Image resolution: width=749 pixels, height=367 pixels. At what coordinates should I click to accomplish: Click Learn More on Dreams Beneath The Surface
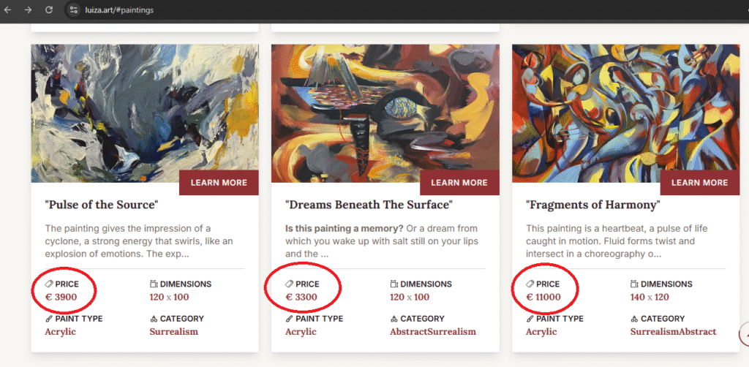[x=459, y=183]
